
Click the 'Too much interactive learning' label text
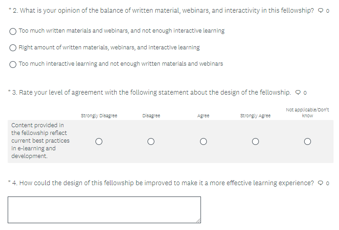[121, 64]
